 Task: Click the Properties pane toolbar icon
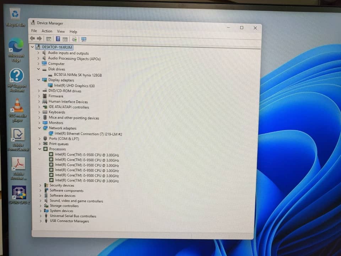(x=65, y=39)
